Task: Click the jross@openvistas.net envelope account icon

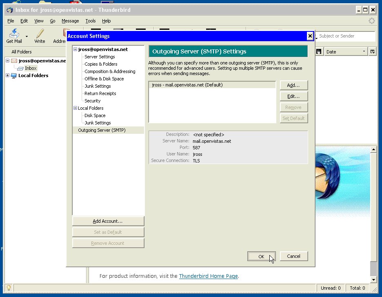Action: point(14,61)
